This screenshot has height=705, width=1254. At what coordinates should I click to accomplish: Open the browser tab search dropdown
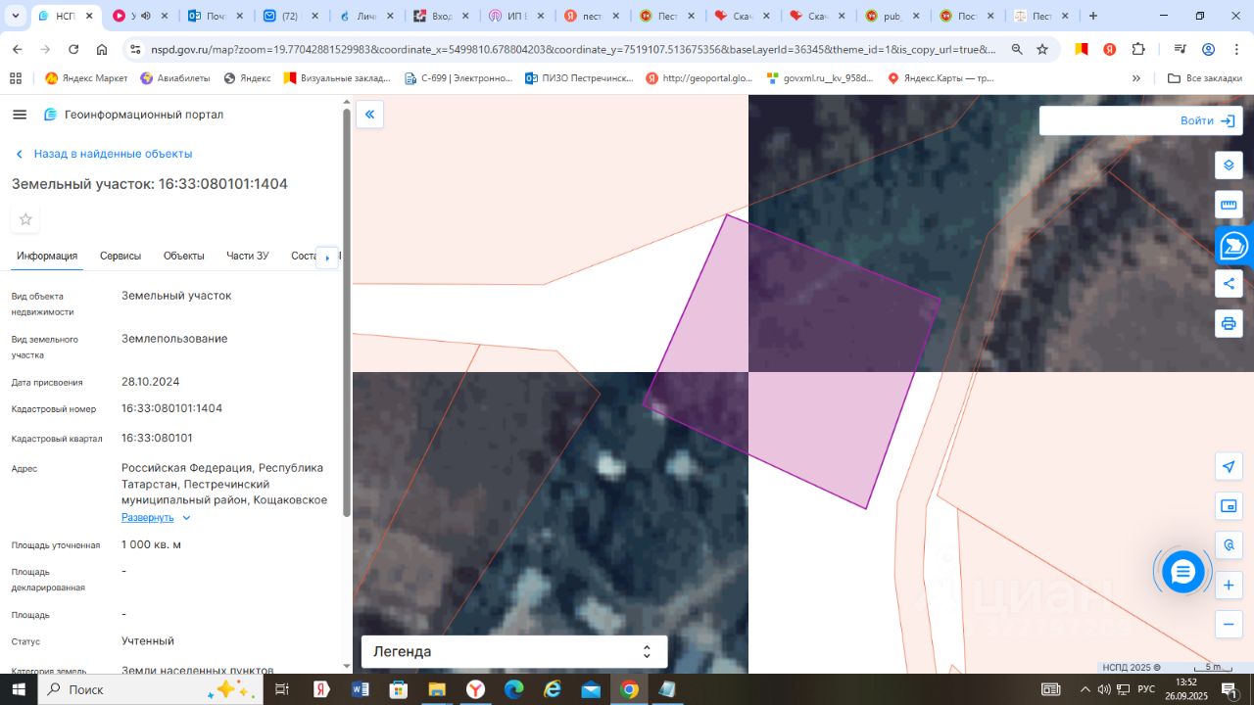(x=16, y=16)
